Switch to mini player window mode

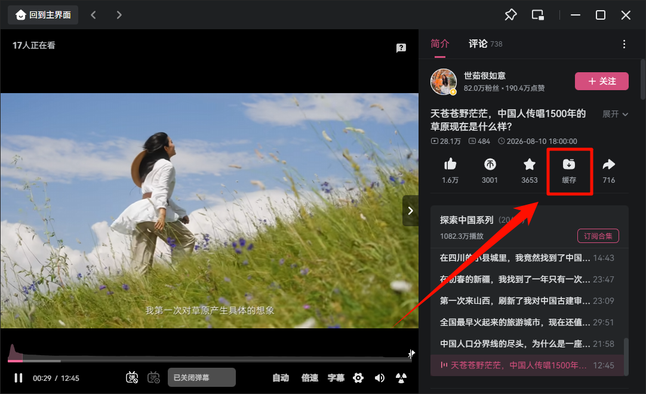[x=538, y=16]
